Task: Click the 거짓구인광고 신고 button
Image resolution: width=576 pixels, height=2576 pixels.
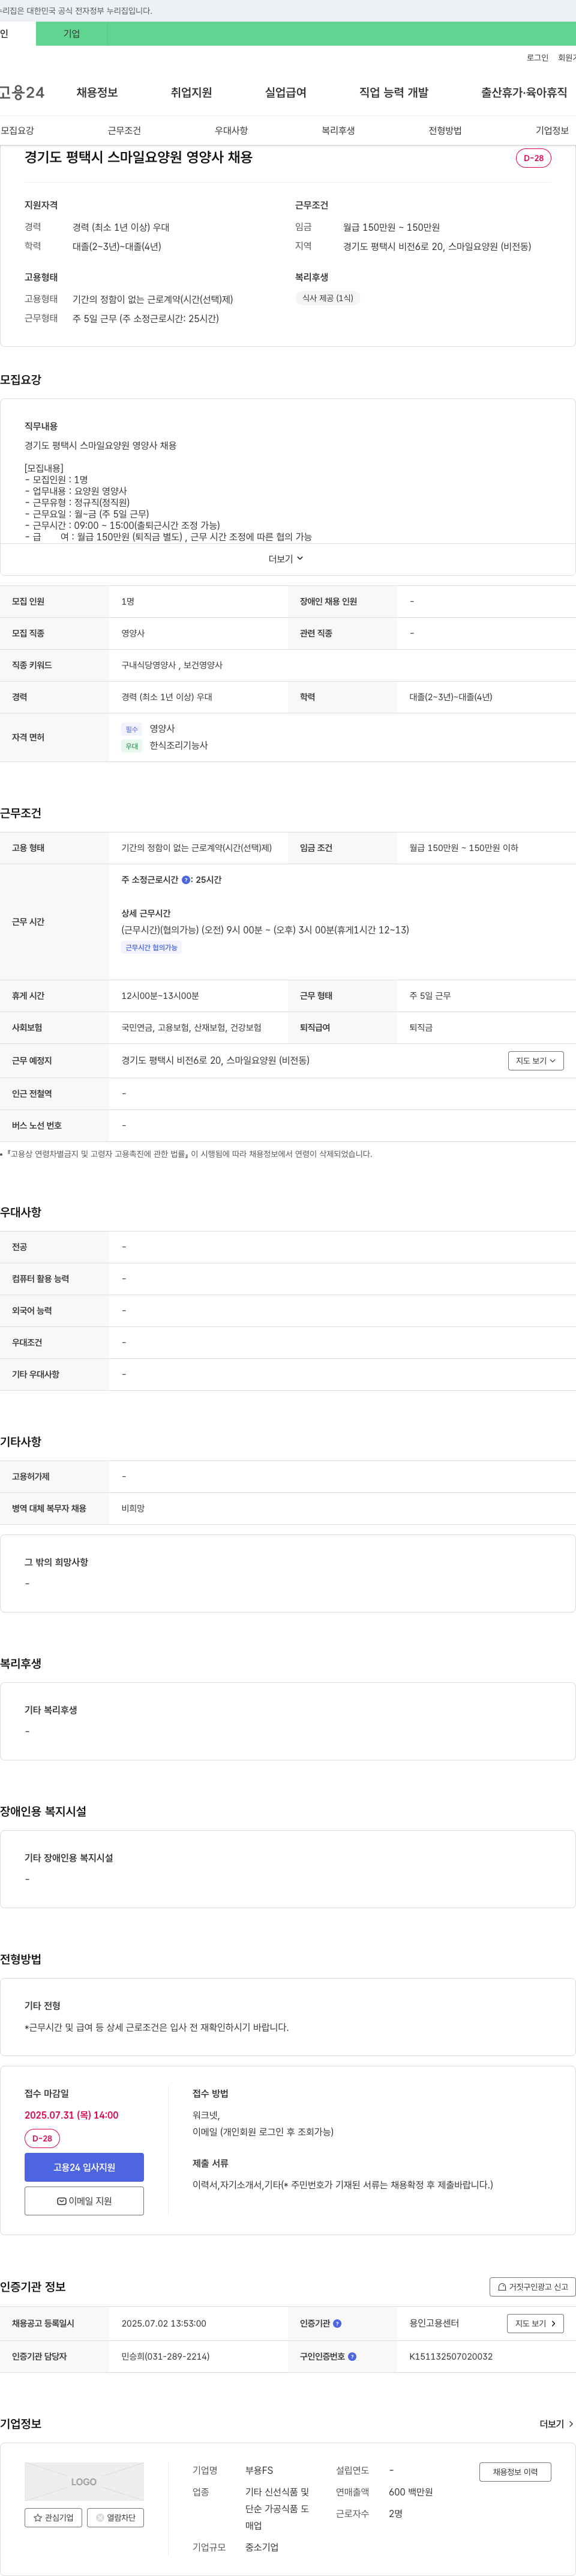Action: (532, 2287)
